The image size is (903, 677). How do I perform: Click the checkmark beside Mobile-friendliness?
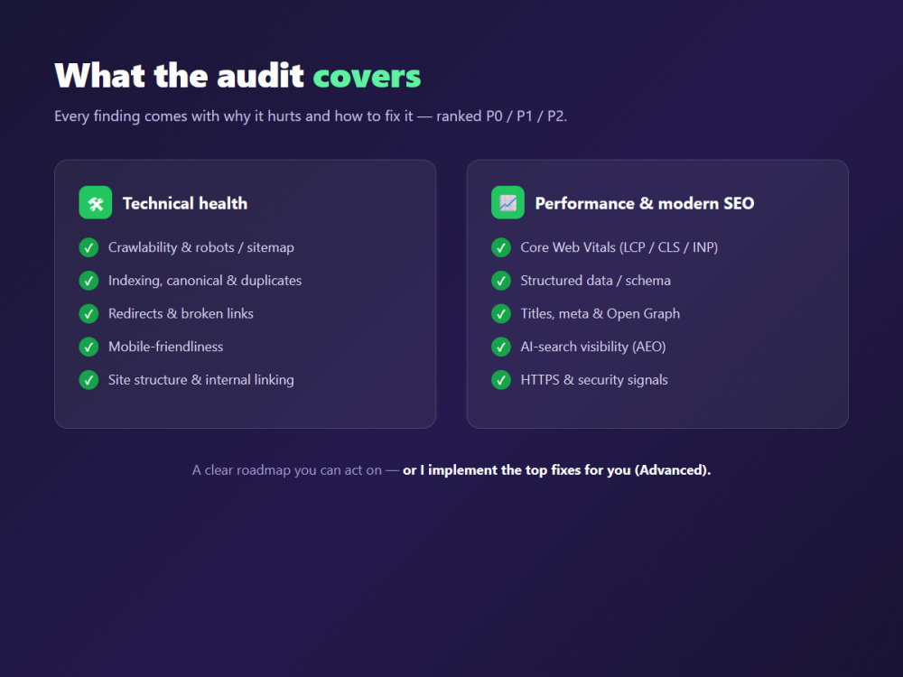88,348
